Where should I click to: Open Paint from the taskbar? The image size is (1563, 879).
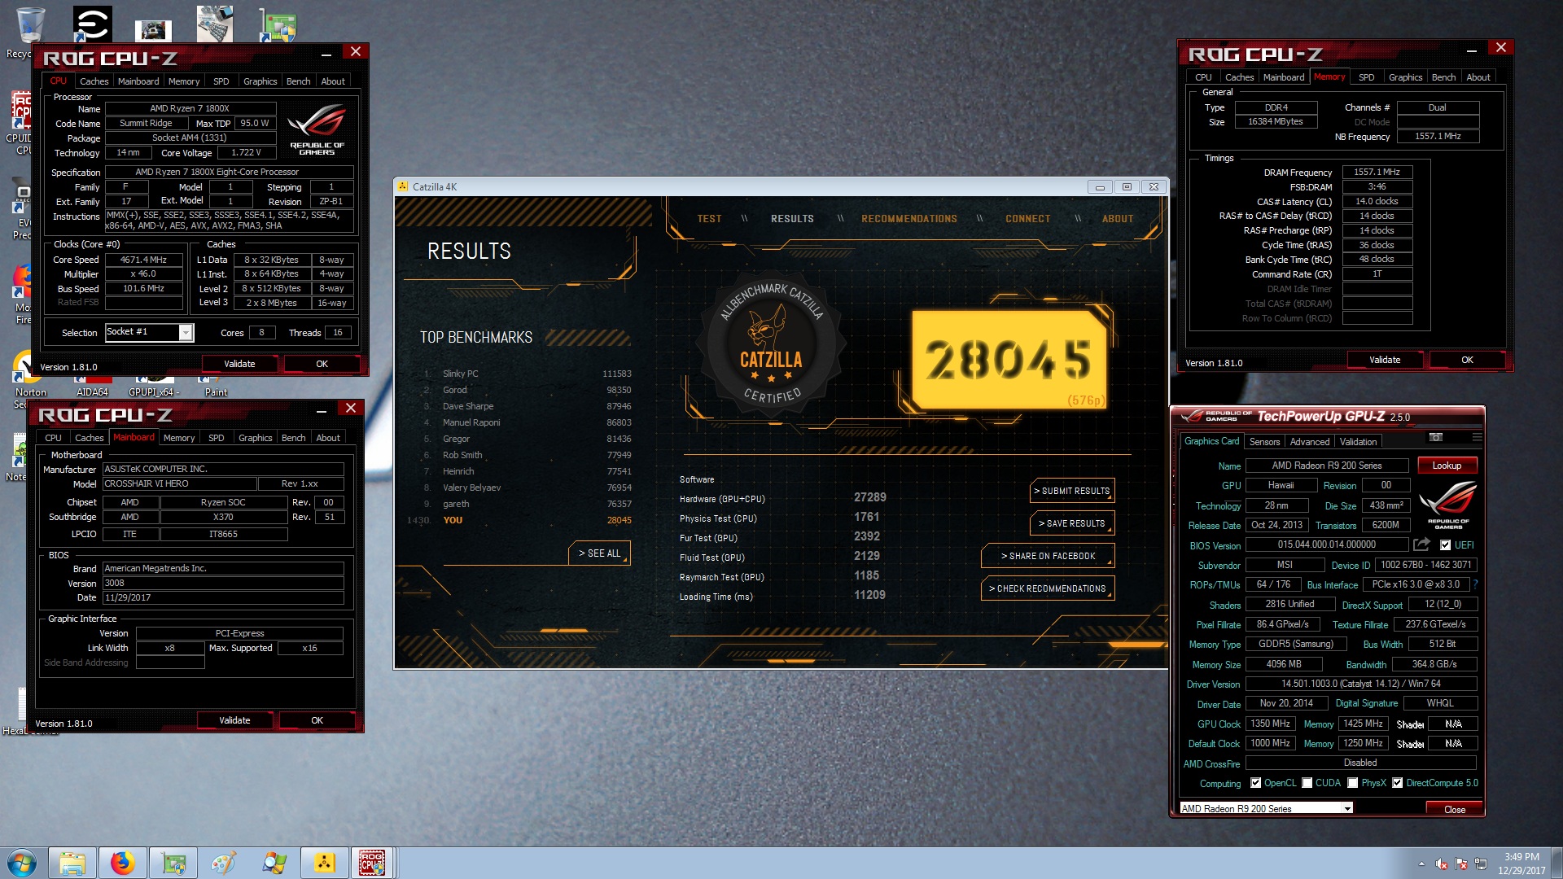224,863
